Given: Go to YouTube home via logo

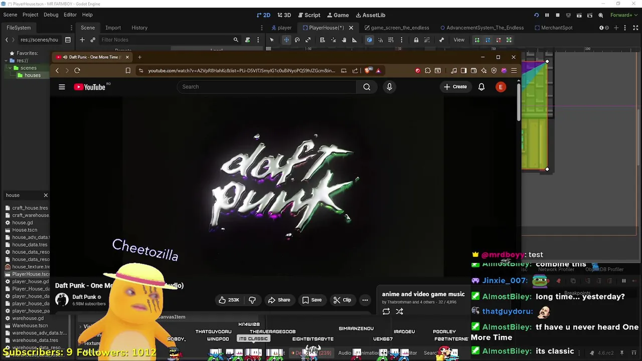Looking at the screenshot, I should [x=90, y=87].
